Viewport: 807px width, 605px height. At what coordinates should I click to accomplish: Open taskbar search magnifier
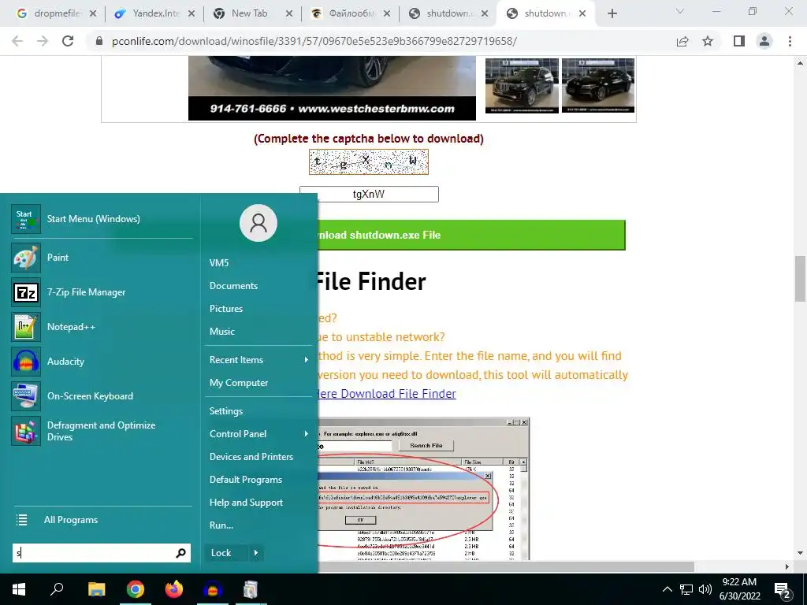click(x=57, y=589)
